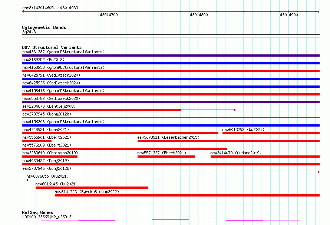Screen dimensions: 330x225
Task: Click the esv2737945 (Wong2012b) label
Action: pyautogui.click(x=47, y=114)
